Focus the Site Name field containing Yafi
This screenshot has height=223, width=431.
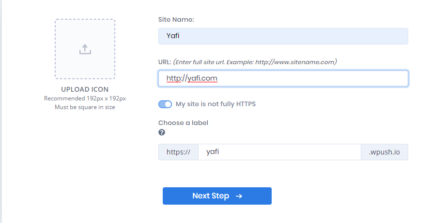pos(283,36)
